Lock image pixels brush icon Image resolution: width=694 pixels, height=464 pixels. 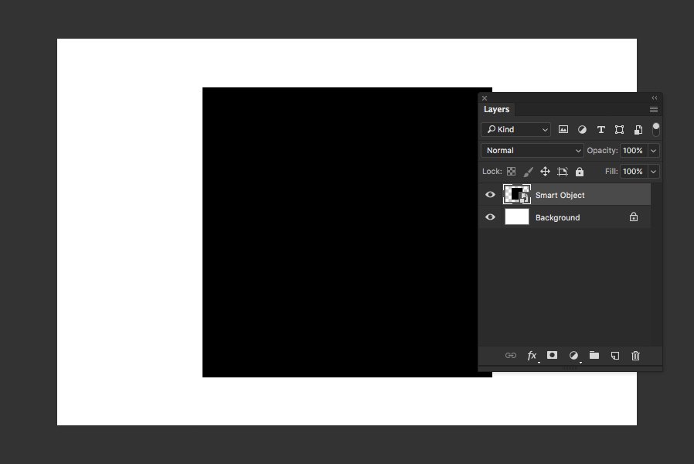[528, 172]
